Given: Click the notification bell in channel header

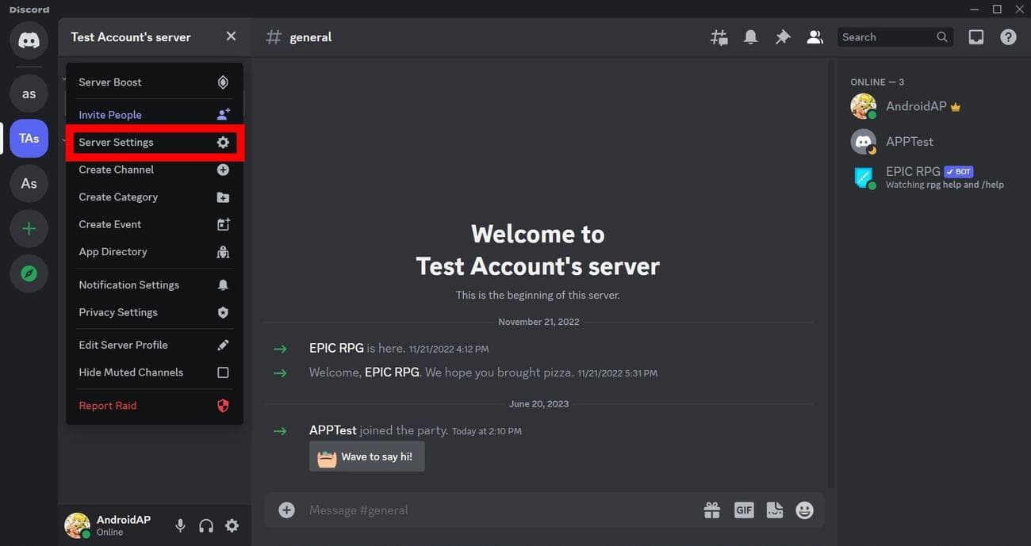Looking at the screenshot, I should tap(750, 37).
